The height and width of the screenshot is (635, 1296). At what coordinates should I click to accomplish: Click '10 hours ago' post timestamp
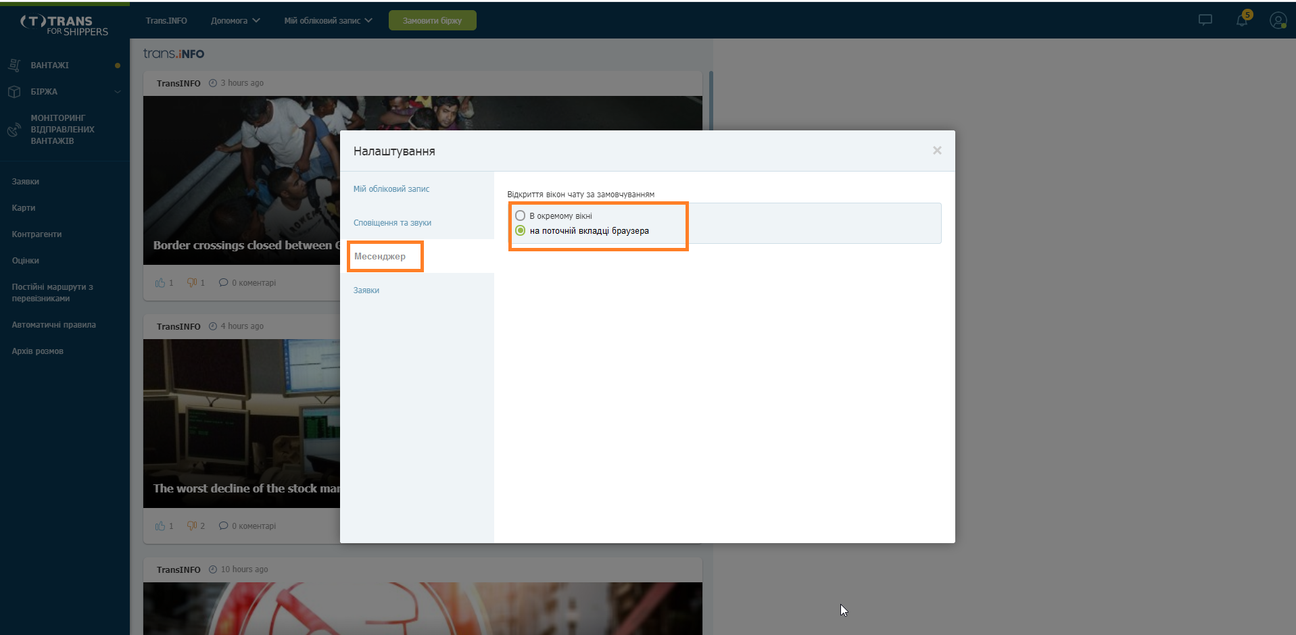tap(244, 569)
